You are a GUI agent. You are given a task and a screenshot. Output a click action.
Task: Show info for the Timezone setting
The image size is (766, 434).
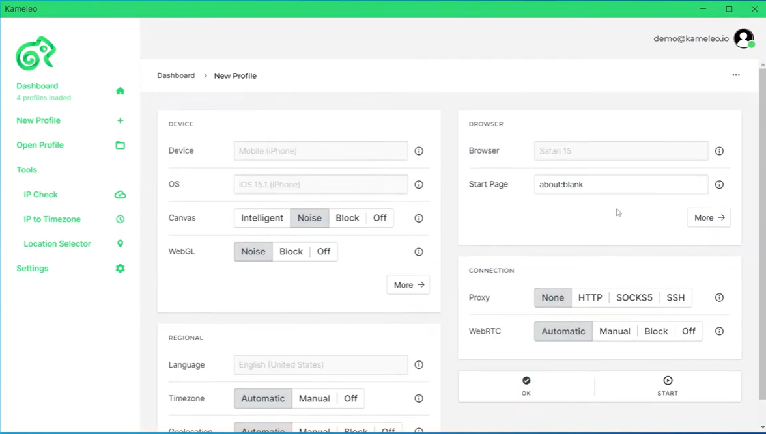[419, 398]
